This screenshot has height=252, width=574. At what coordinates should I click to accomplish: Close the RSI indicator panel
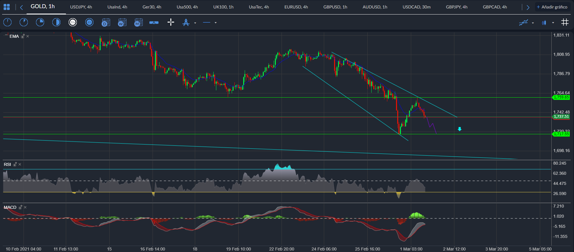[20, 164]
